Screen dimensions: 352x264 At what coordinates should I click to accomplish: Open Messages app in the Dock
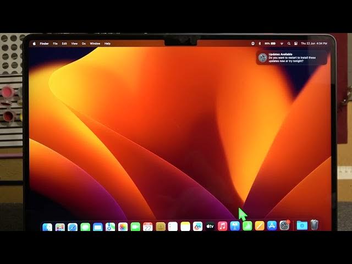click(85, 227)
